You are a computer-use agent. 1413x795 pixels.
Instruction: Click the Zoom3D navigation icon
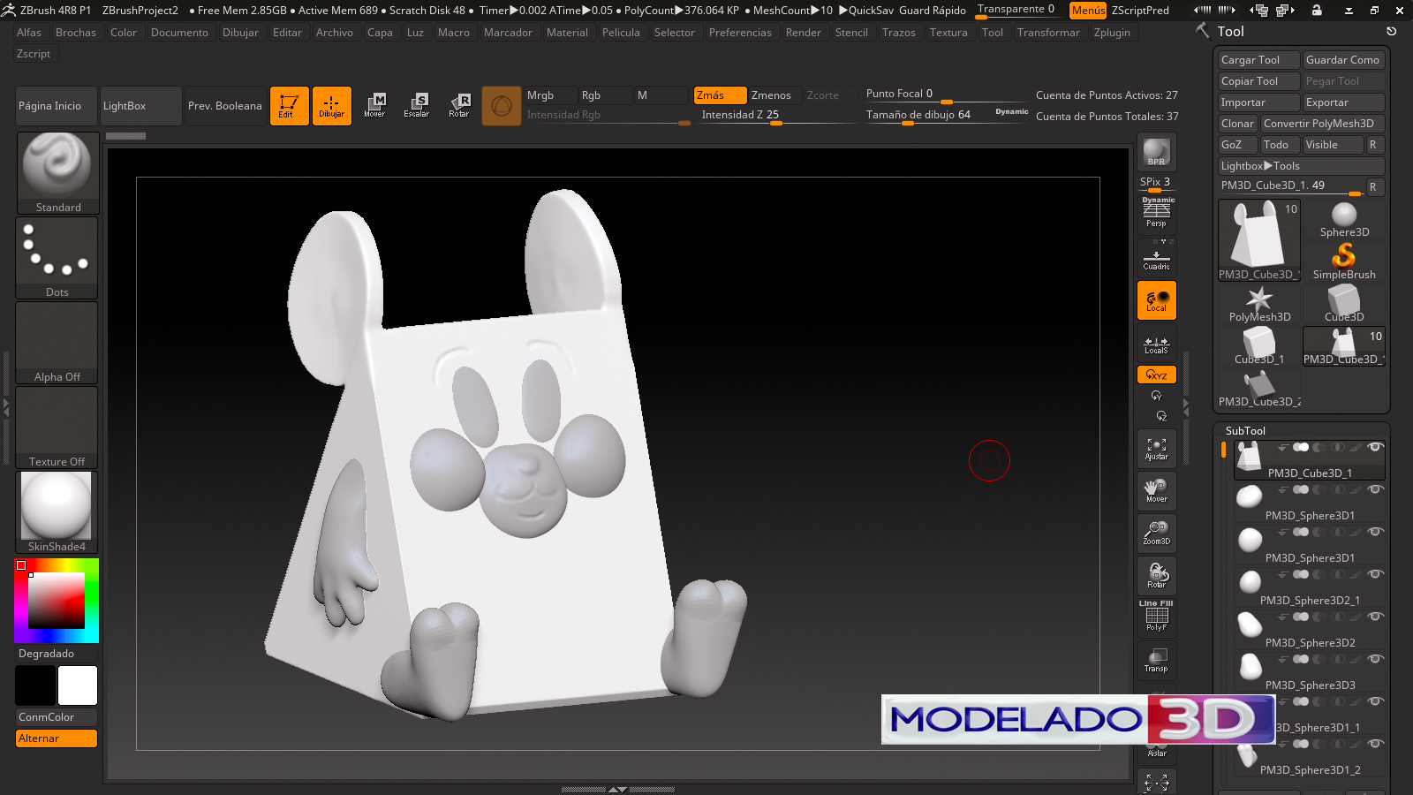pos(1156,533)
